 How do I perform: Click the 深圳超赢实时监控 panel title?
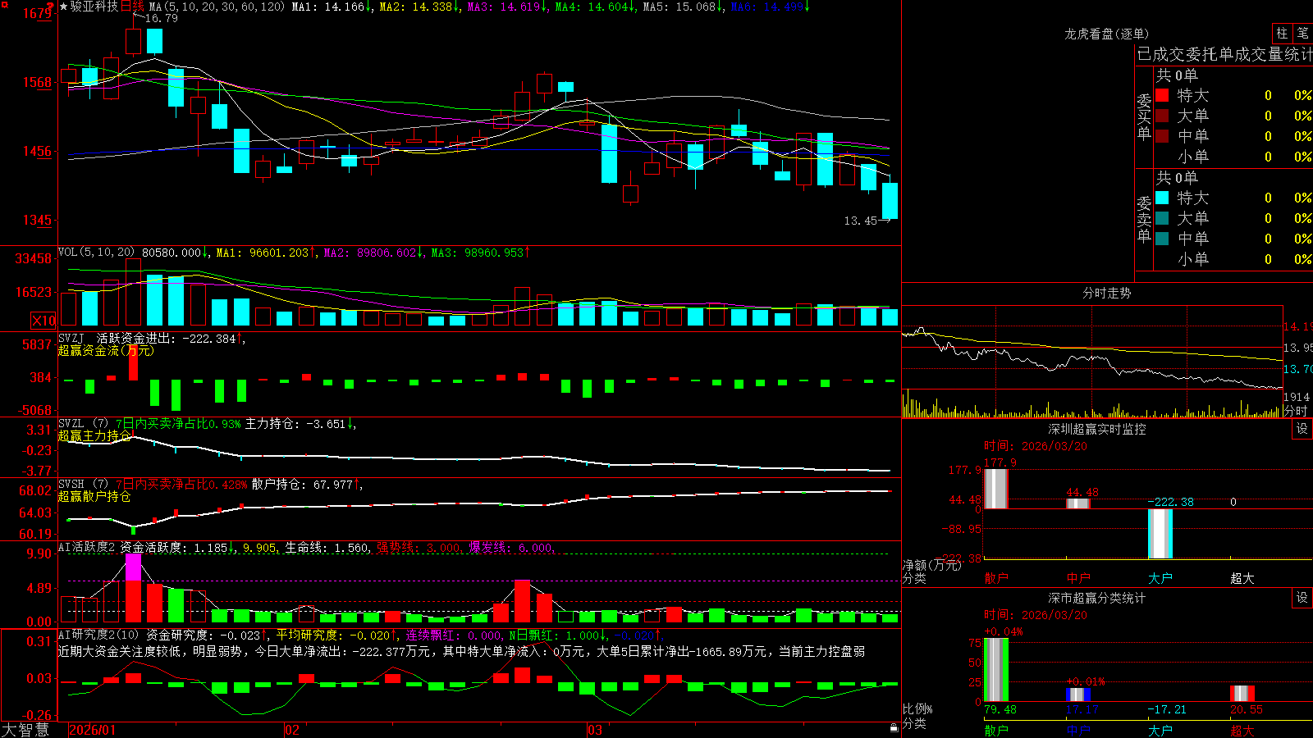point(1097,429)
